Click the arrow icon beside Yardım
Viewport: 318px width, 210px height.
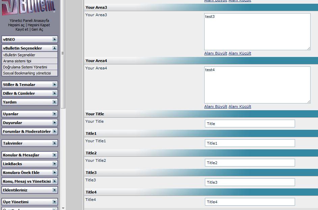click(x=54, y=102)
